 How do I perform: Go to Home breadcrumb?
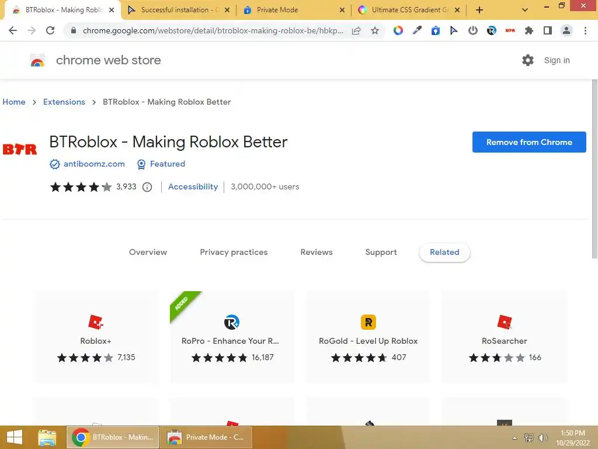point(14,102)
